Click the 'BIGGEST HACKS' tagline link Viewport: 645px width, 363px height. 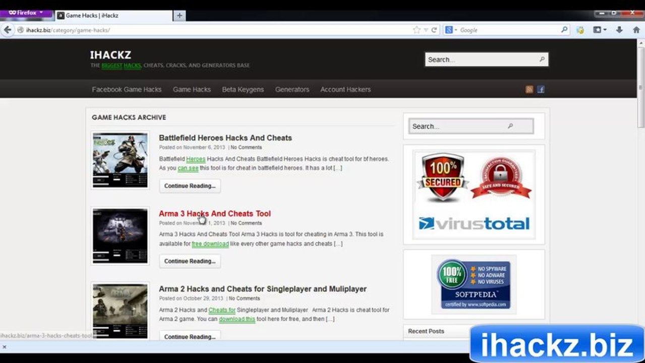[x=121, y=66]
